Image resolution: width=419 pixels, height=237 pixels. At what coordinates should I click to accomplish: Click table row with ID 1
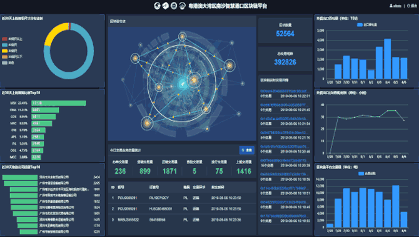coord(182,198)
